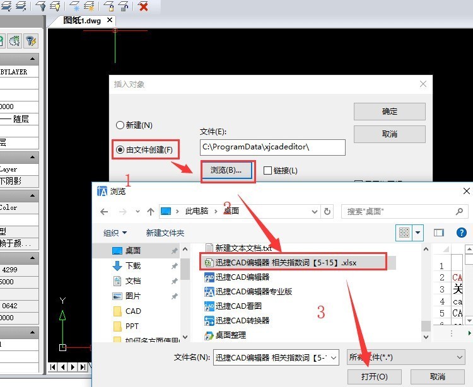Go forward in the browse dialog

pos(123,212)
